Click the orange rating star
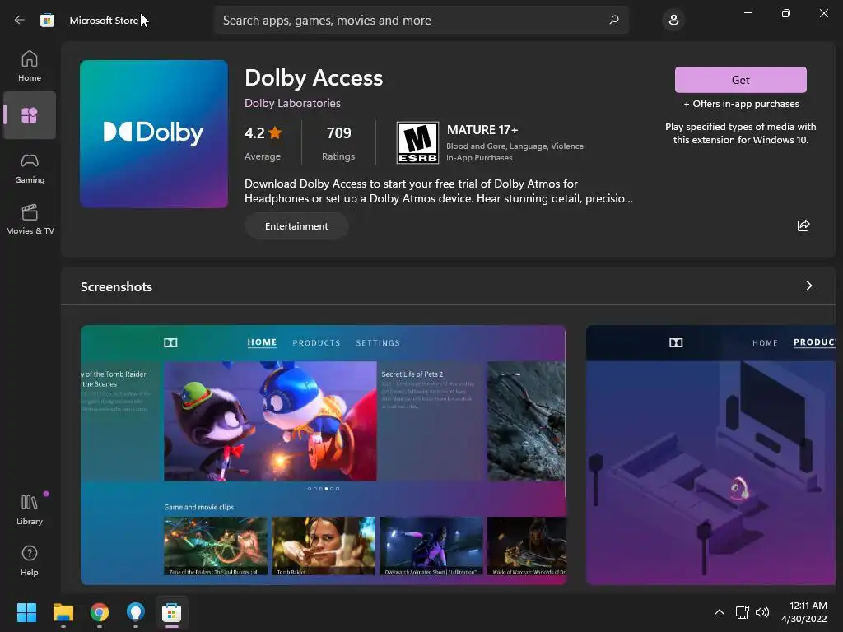843x632 pixels. pos(275,132)
